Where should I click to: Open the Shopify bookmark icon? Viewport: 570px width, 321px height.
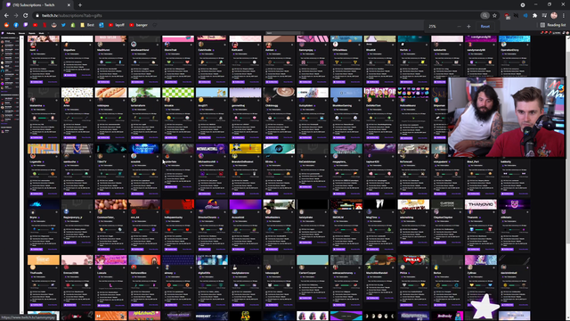[73, 25]
